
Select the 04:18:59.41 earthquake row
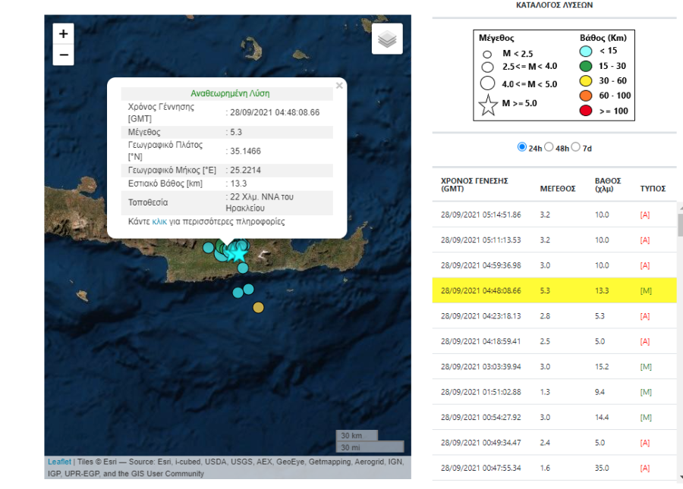point(554,341)
